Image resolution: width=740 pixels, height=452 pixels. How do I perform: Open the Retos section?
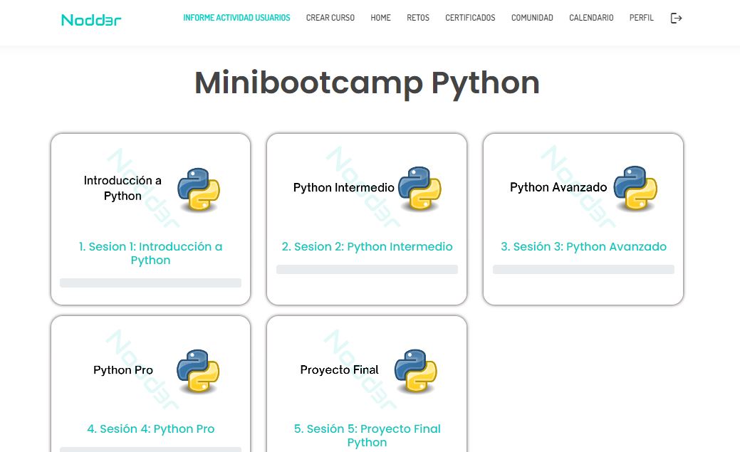[418, 18]
